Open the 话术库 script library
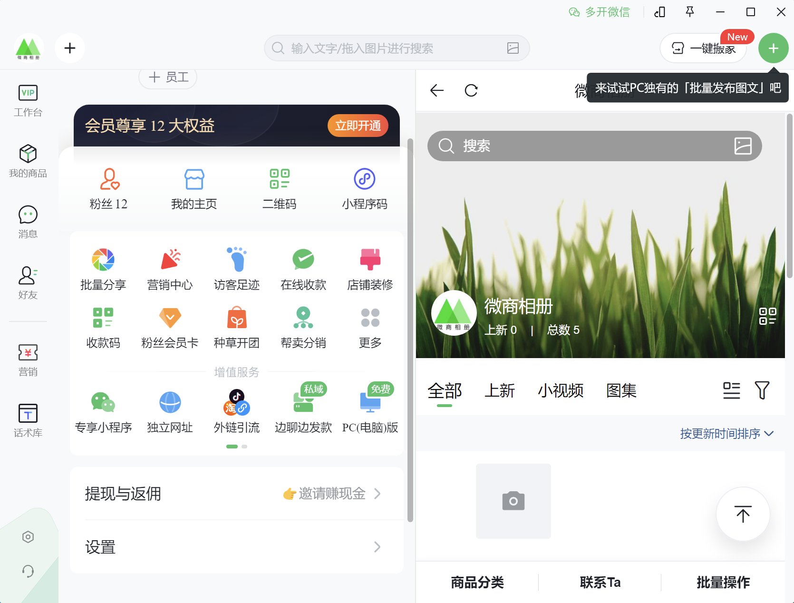The height and width of the screenshot is (603, 794). pos(28,421)
